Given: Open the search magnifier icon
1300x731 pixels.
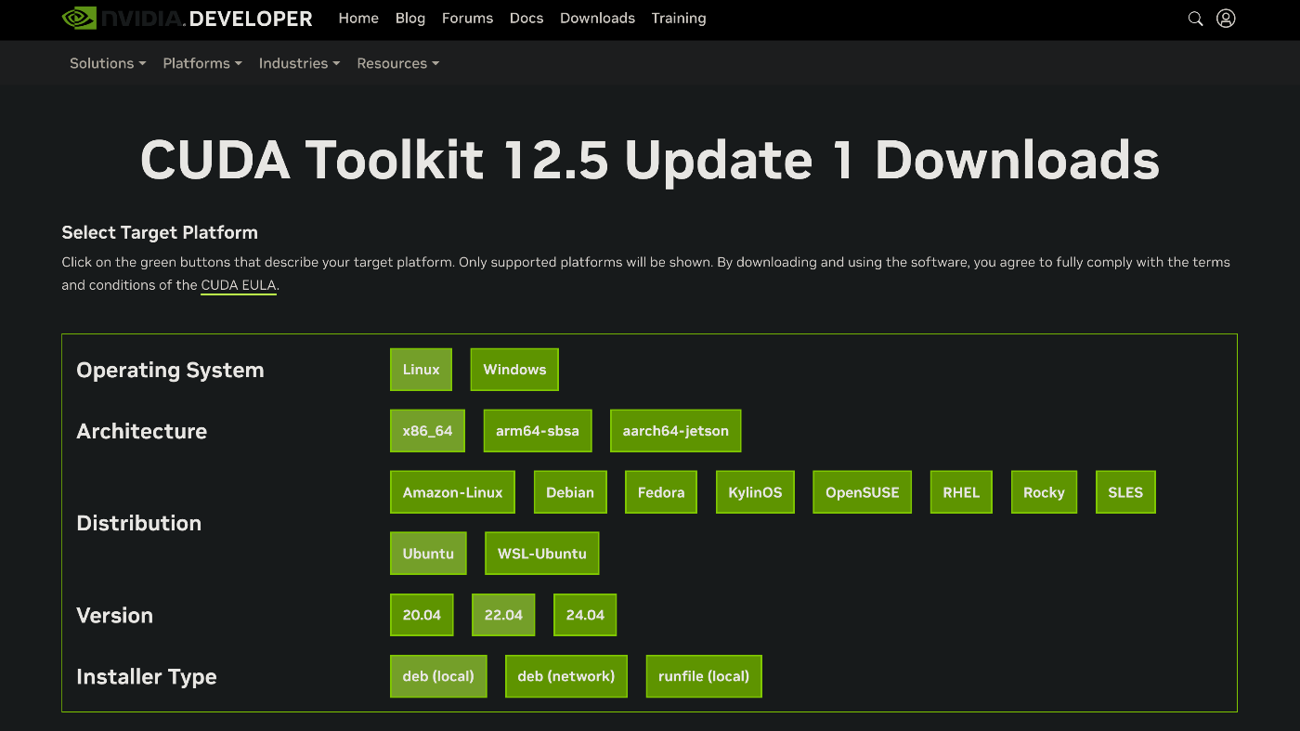Looking at the screenshot, I should point(1195,19).
